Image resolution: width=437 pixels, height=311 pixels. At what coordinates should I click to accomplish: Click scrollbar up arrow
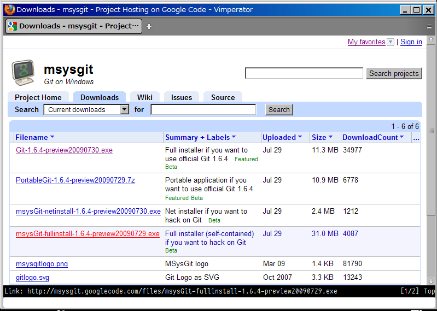pos(431,40)
